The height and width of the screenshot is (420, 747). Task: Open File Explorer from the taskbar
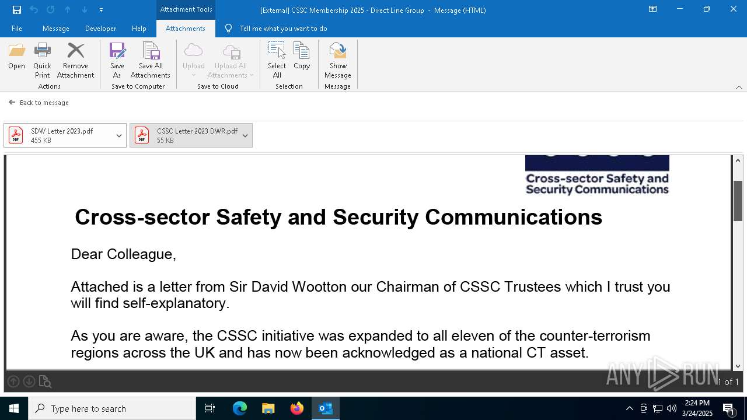click(268, 408)
